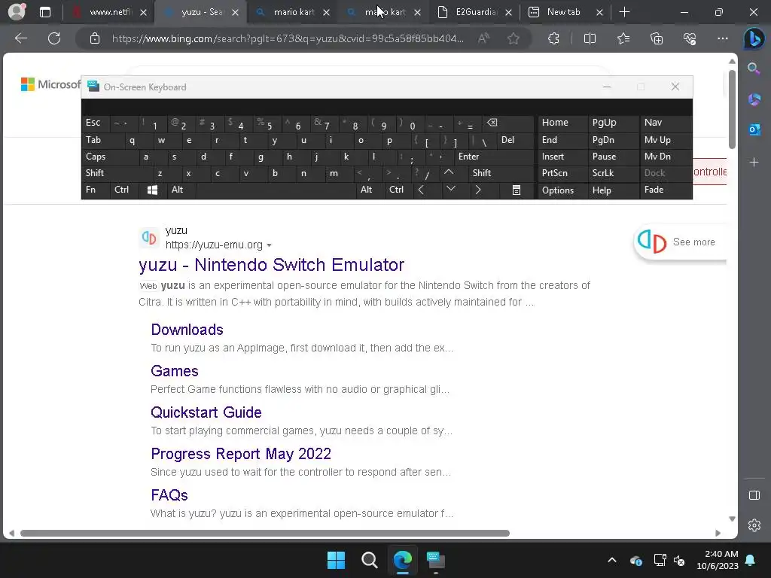View site information lock icon
Viewport: 771px width, 578px height.
(x=95, y=38)
